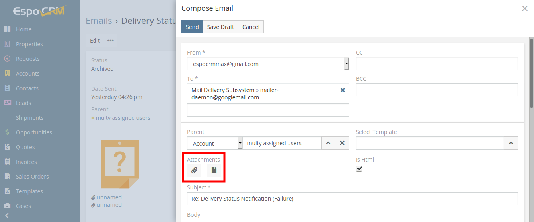Open the Accounts menu item
534x222 pixels.
click(27, 74)
